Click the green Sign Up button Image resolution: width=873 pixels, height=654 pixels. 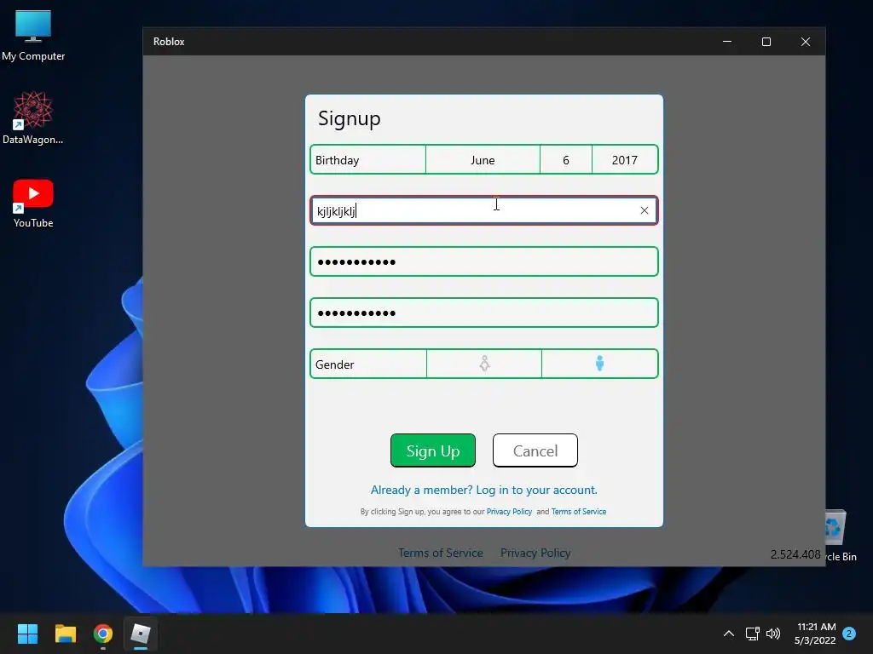(432, 450)
